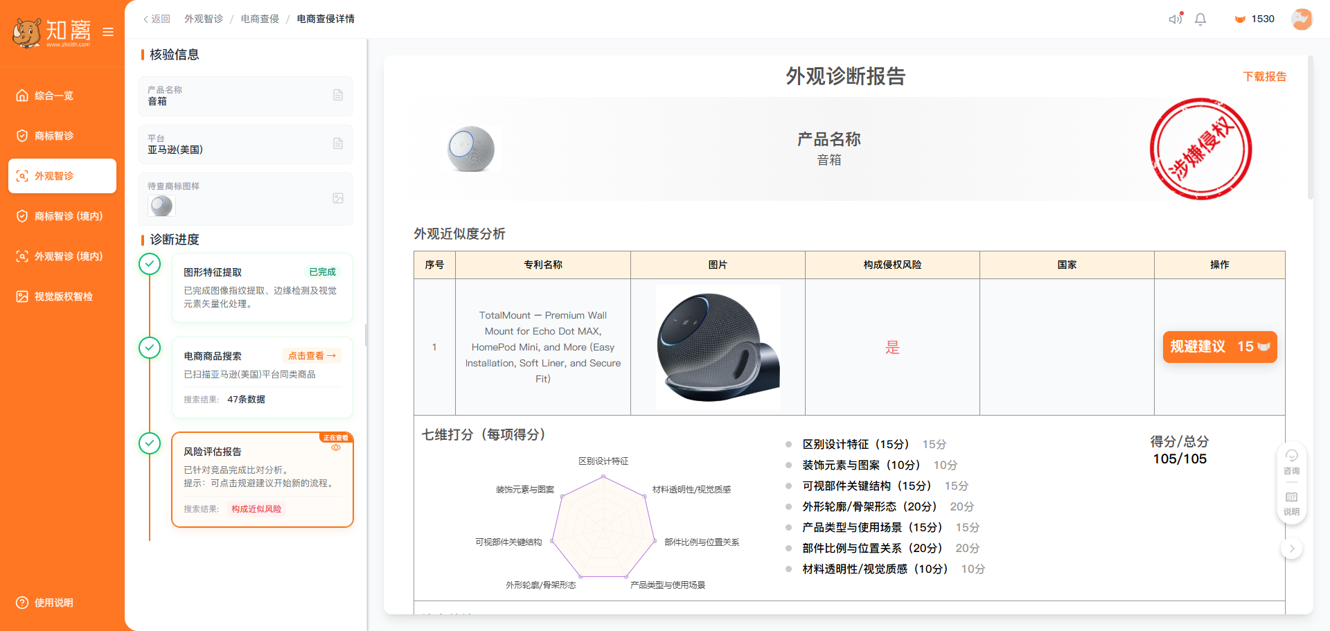This screenshot has width=1330, height=631.
Task: Click the 视觉版权智检 image icon
Action: point(22,296)
